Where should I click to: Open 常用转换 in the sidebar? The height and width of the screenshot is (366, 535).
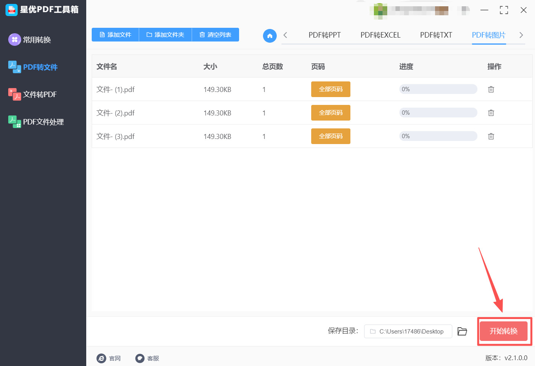[37, 40]
